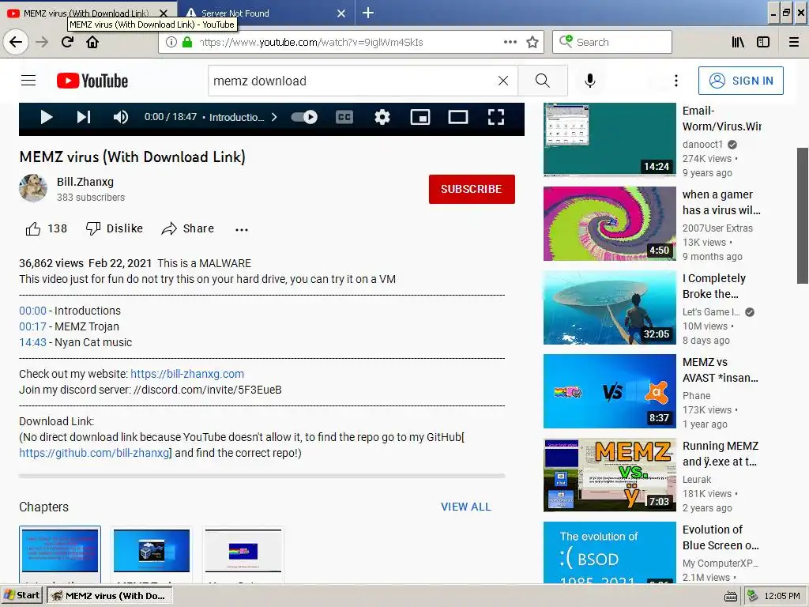
Task: Play the video with the play button
Action: point(47,117)
